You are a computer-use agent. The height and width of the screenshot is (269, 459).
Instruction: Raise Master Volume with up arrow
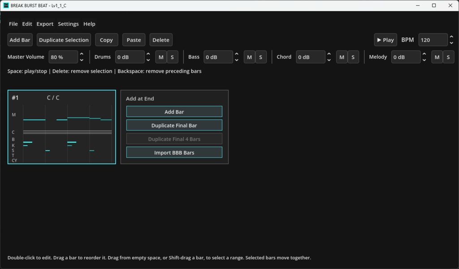click(x=82, y=54)
